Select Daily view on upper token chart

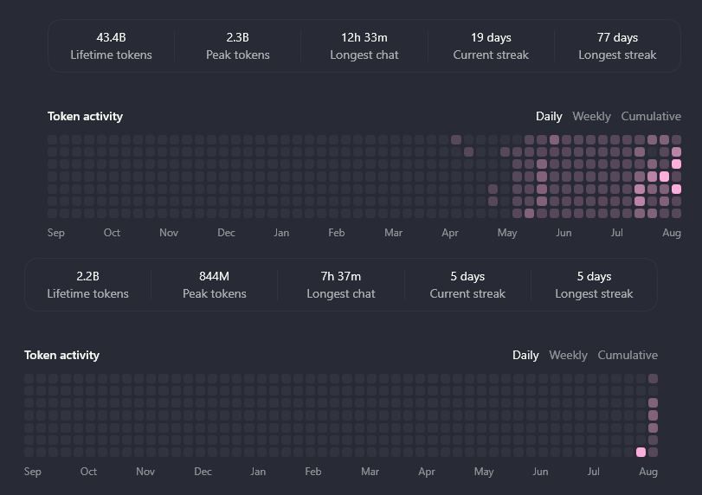[x=549, y=116]
